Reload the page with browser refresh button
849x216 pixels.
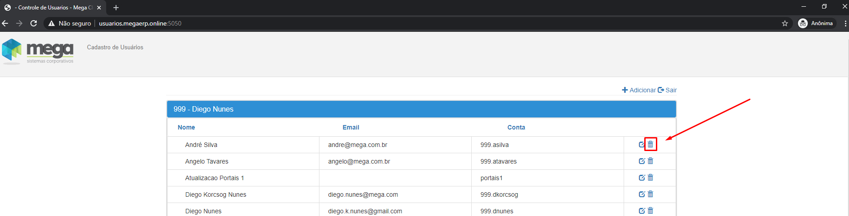click(x=34, y=23)
